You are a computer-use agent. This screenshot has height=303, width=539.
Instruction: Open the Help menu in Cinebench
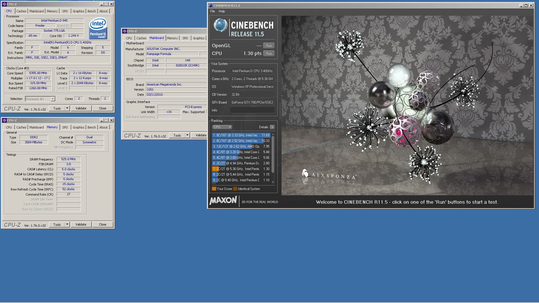pos(222,11)
